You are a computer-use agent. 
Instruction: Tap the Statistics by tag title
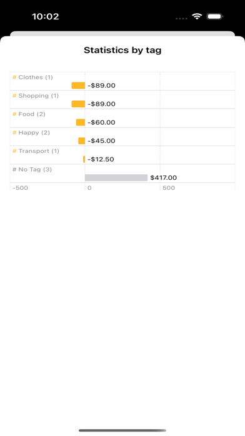pyautogui.click(x=122, y=50)
